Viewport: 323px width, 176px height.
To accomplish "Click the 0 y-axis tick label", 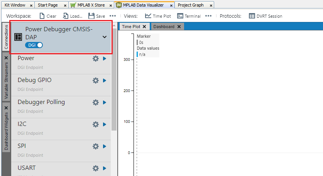I will tap(129, 153).
